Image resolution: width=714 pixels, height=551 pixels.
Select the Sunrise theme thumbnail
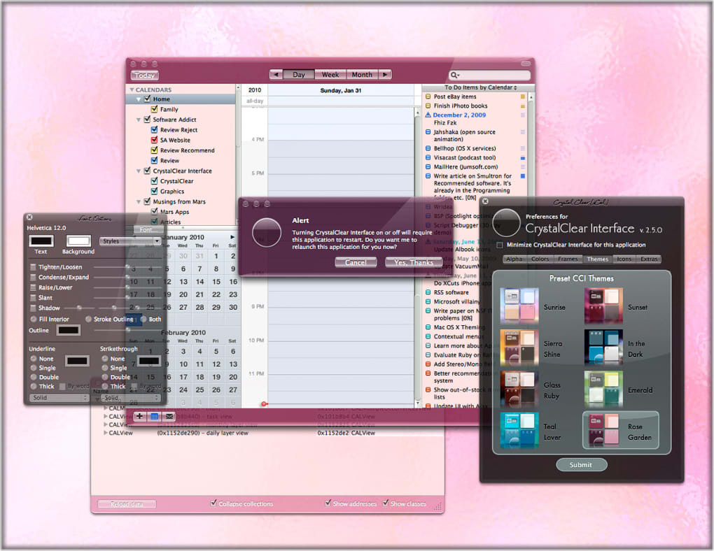(x=519, y=307)
